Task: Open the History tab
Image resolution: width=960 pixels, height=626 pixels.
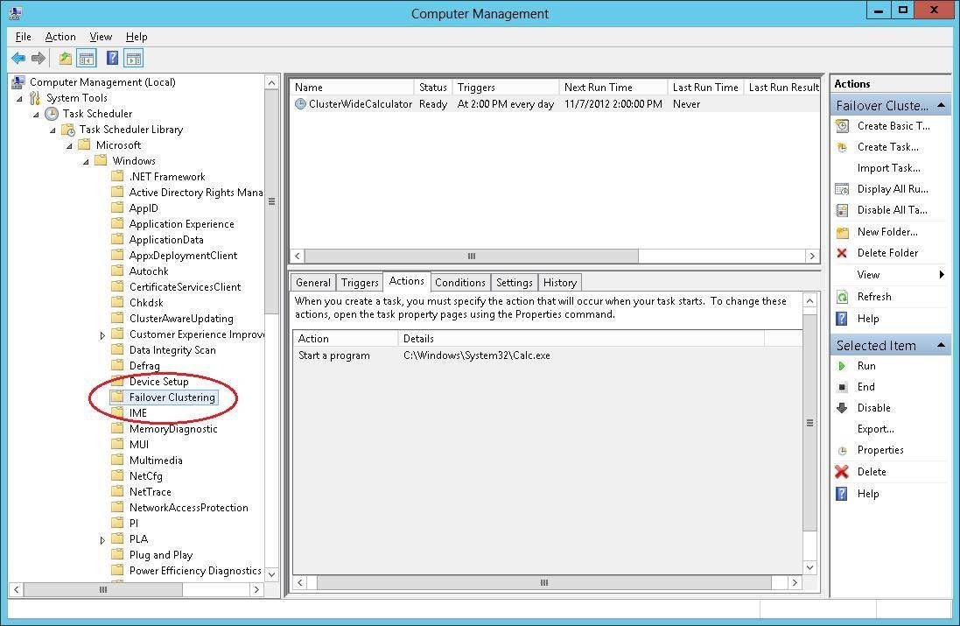Action: [x=559, y=283]
